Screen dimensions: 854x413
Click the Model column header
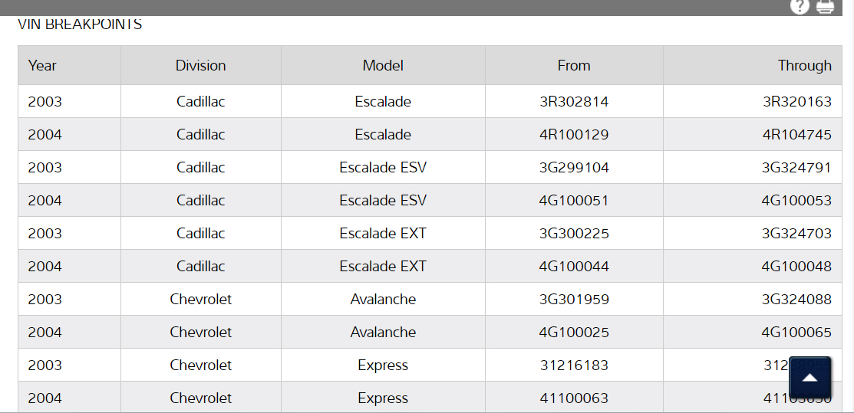383,65
